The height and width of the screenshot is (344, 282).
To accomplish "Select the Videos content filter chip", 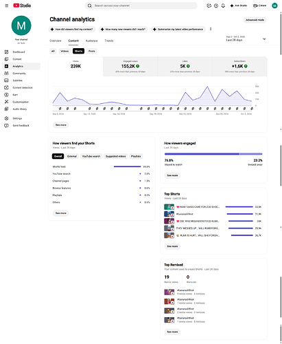I will pyautogui.click(x=64, y=51).
